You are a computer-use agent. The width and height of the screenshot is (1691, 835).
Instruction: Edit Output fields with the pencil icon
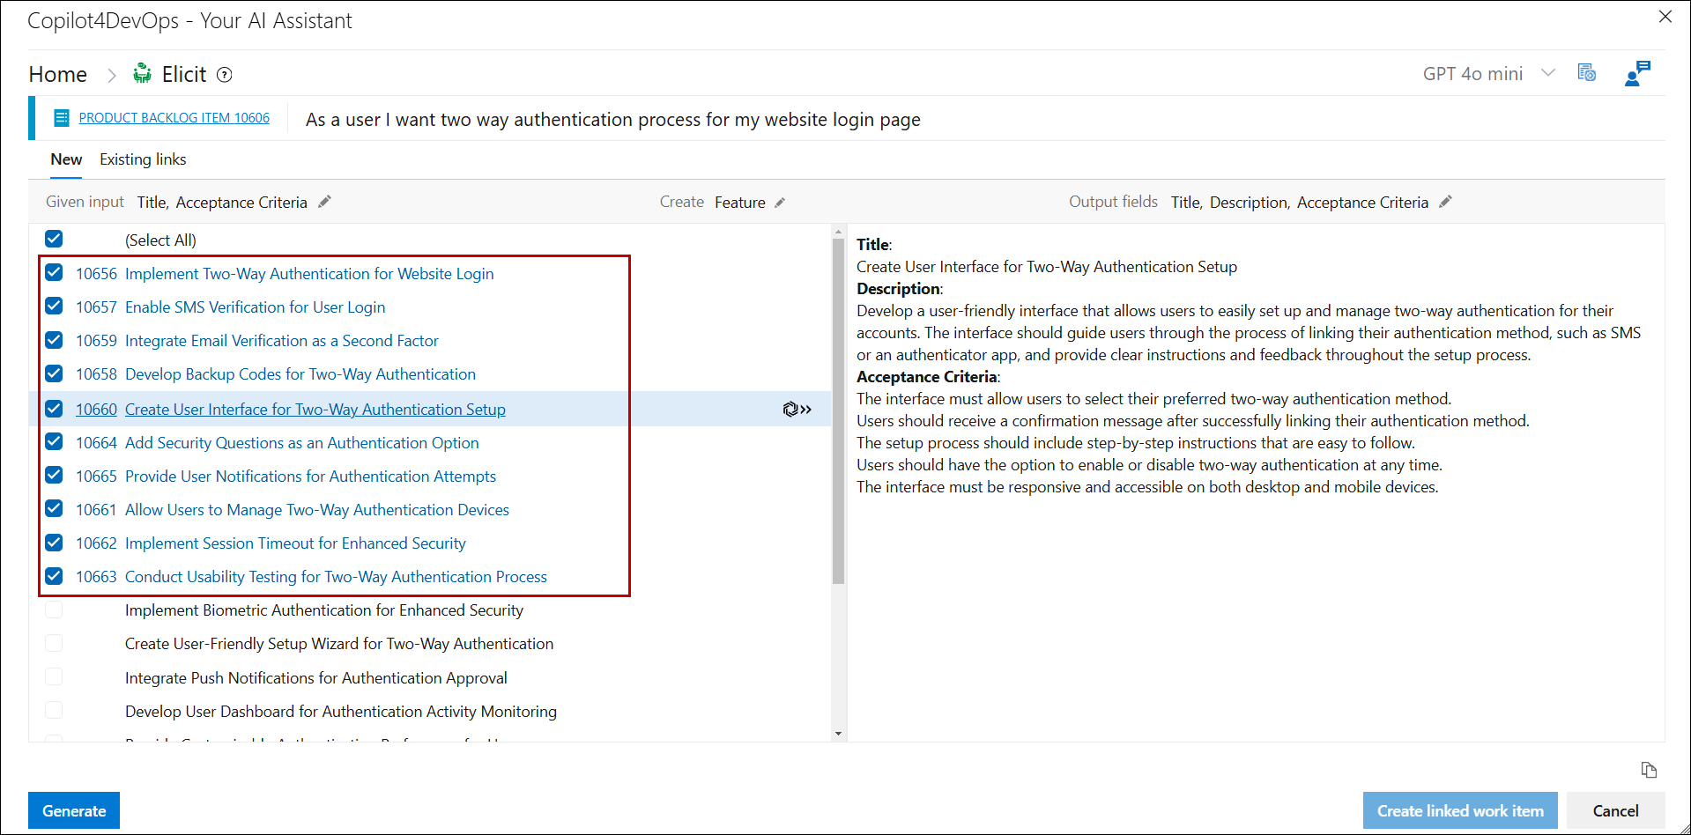[1445, 202]
